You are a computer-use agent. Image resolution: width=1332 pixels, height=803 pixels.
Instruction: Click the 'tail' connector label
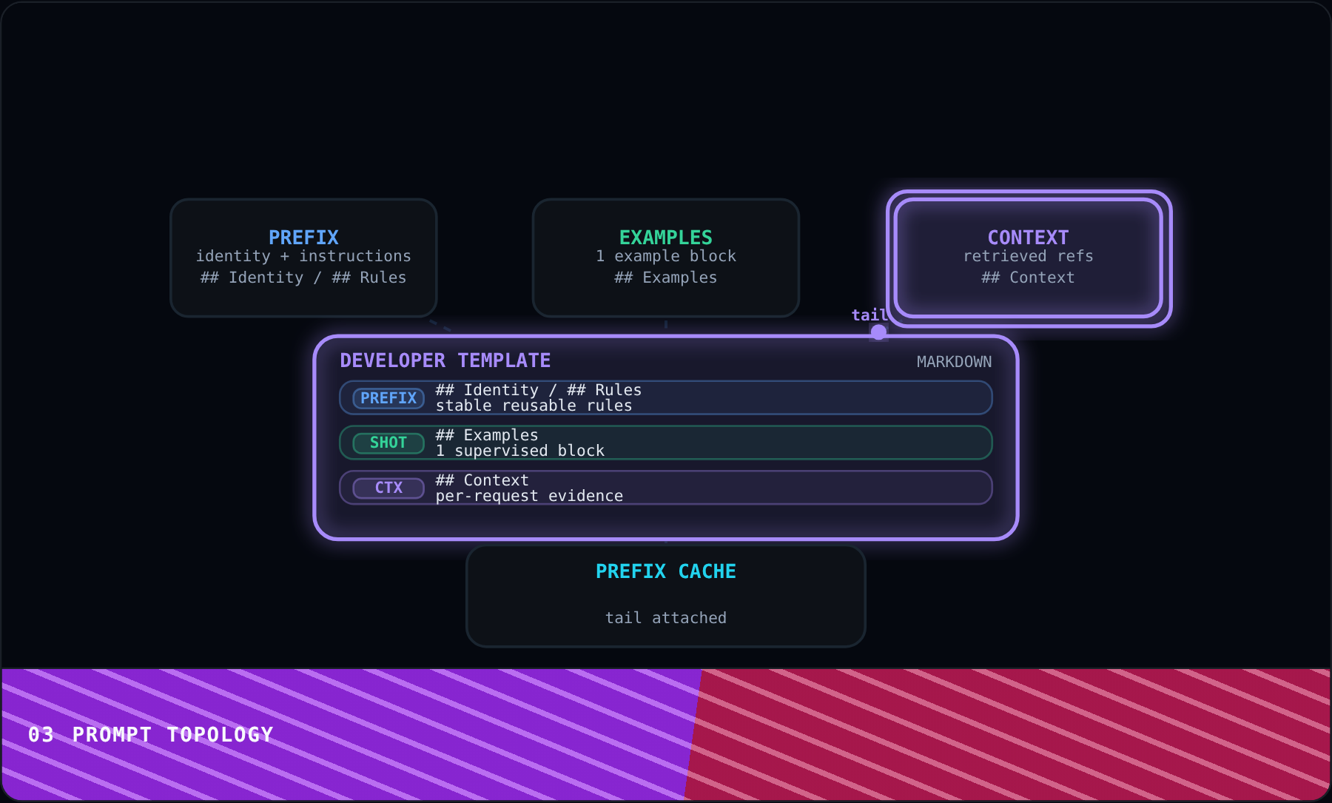coord(869,315)
